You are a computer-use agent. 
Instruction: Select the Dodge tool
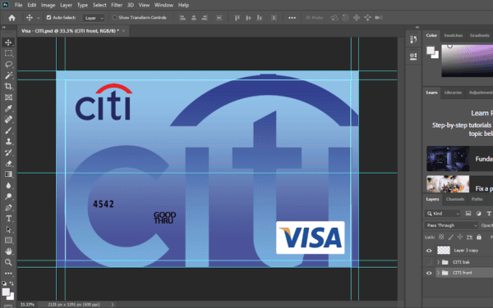click(x=8, y=197)
